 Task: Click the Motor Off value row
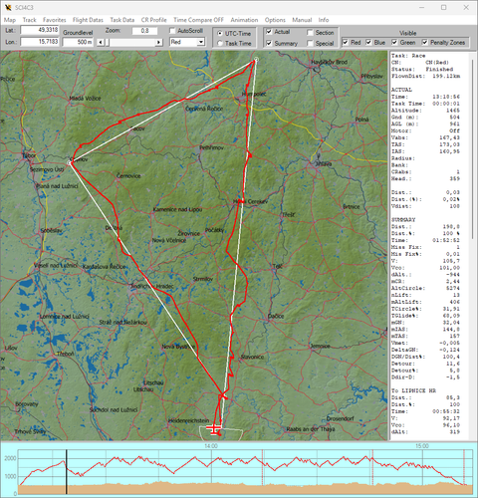click(425, 130)
